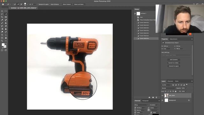Open the blend mode Normal dropdown

(169, 88)
